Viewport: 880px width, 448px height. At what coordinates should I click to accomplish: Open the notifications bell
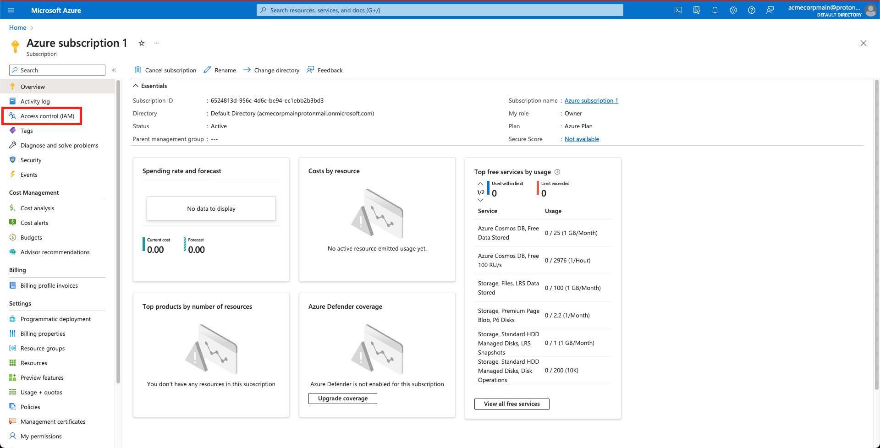pos(715,10)
